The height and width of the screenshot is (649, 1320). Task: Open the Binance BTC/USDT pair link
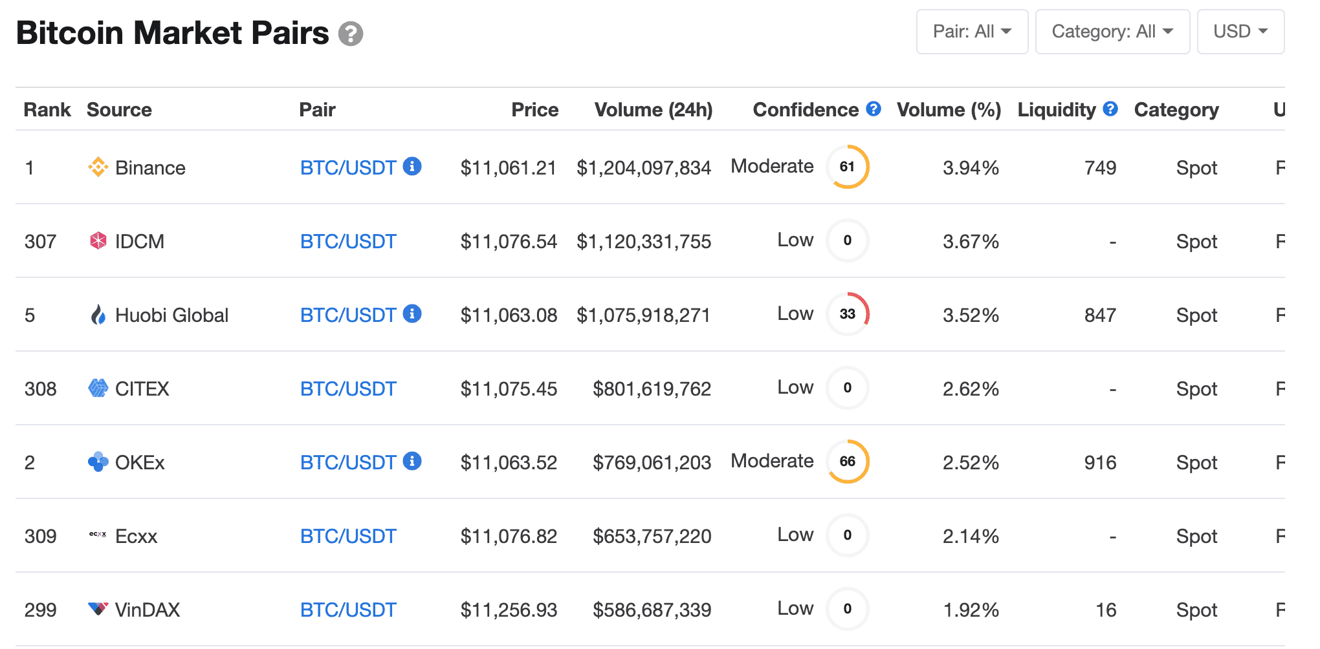pos(348,168)
